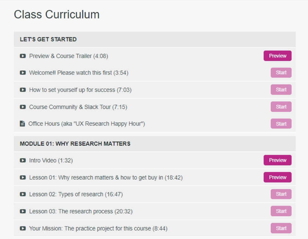Click the Module 01: Why Research Matters header
The height and width of the screenshot is (239, 308).
pos(75,144)
